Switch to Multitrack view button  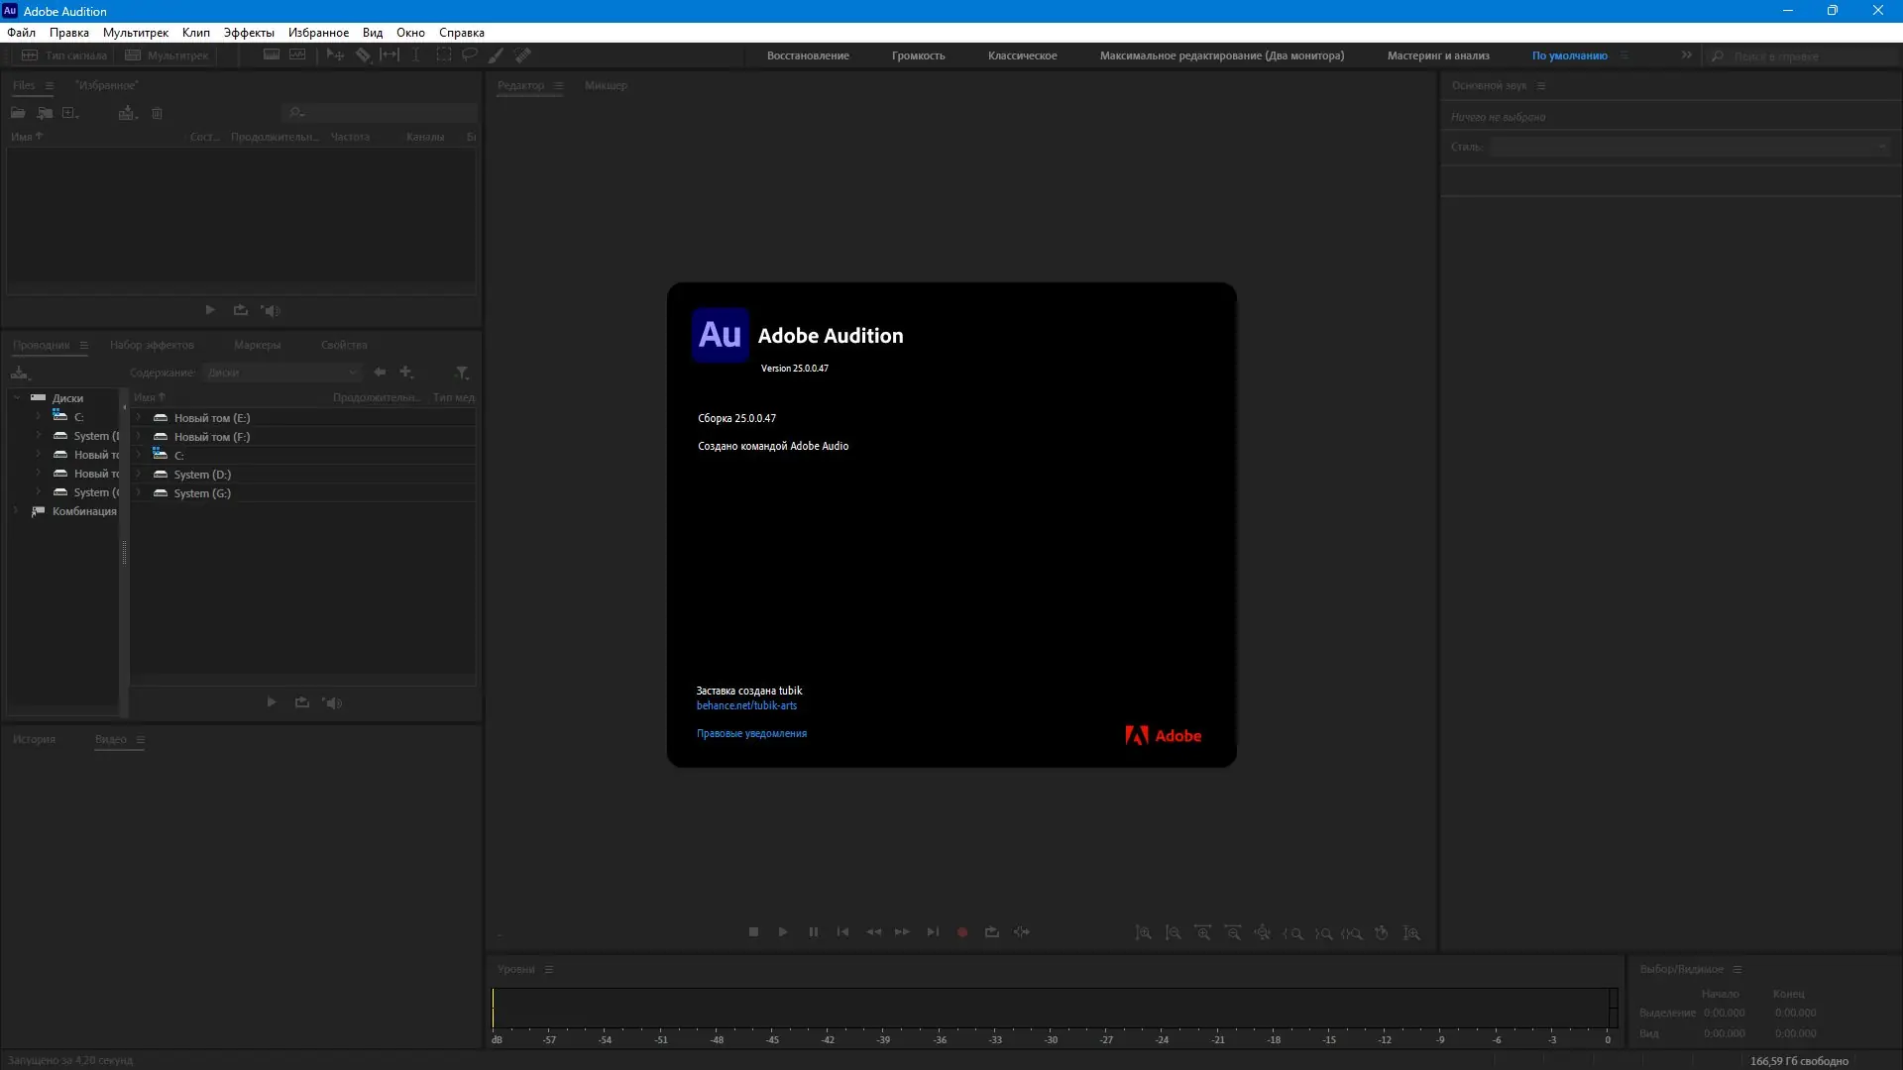(x=167, y=55)
